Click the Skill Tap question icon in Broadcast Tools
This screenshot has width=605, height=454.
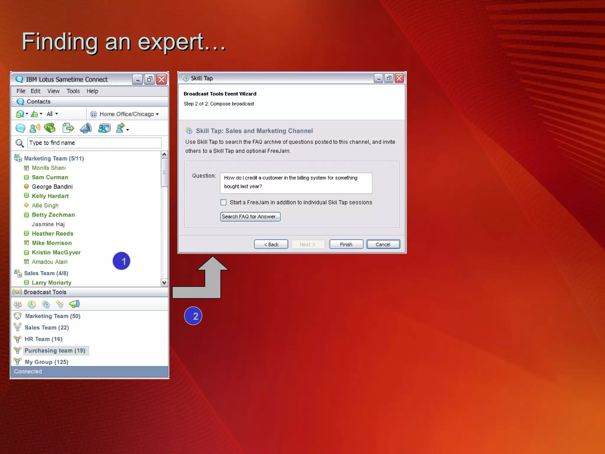[x=46, y=304]
